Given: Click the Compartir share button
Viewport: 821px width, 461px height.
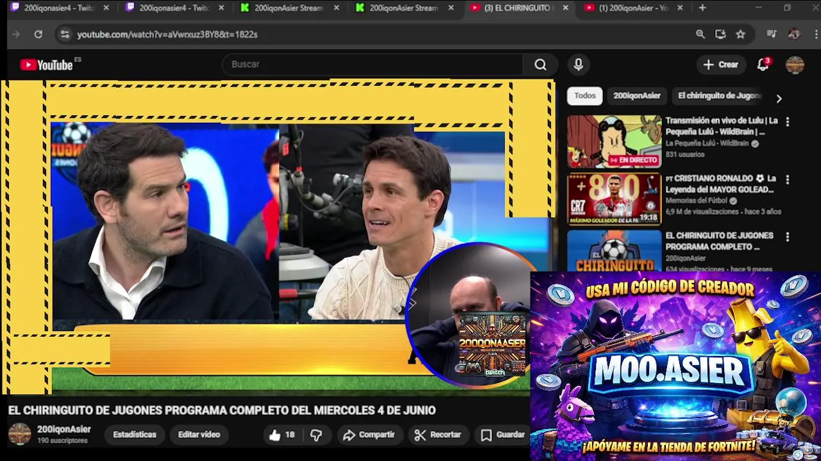Looking at the screenshot, I should point(369,435).
